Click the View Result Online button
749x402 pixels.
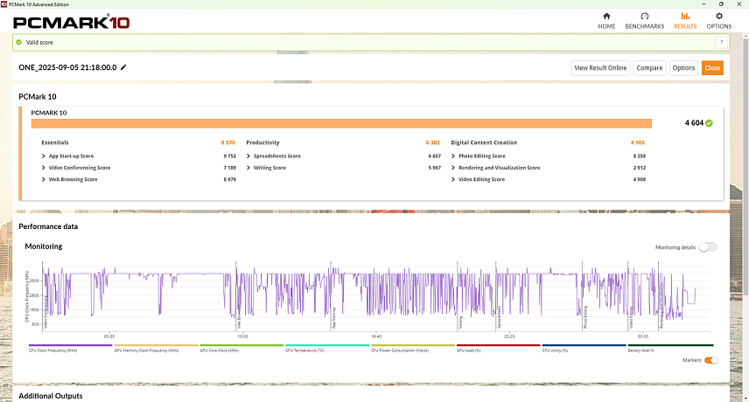click(600, 68)
